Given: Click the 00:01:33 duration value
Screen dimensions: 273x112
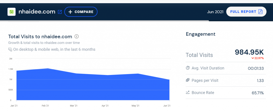Looking at the screenshot, I should pos(256,68).
